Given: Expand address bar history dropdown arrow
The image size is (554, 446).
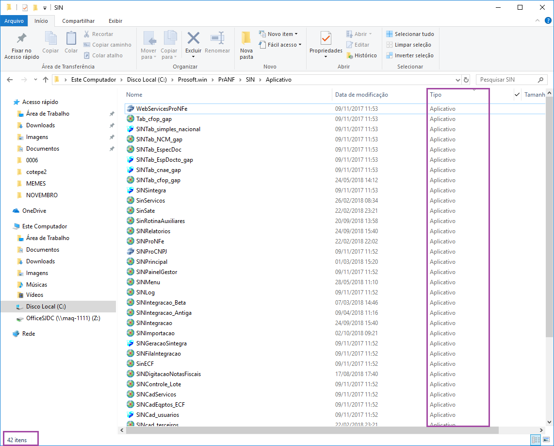Looking at the screenshot, I should pos(458,80).
